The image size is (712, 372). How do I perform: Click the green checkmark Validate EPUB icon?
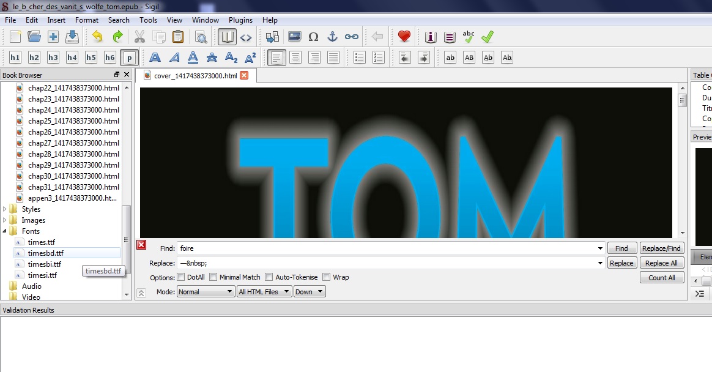point(488,37)
